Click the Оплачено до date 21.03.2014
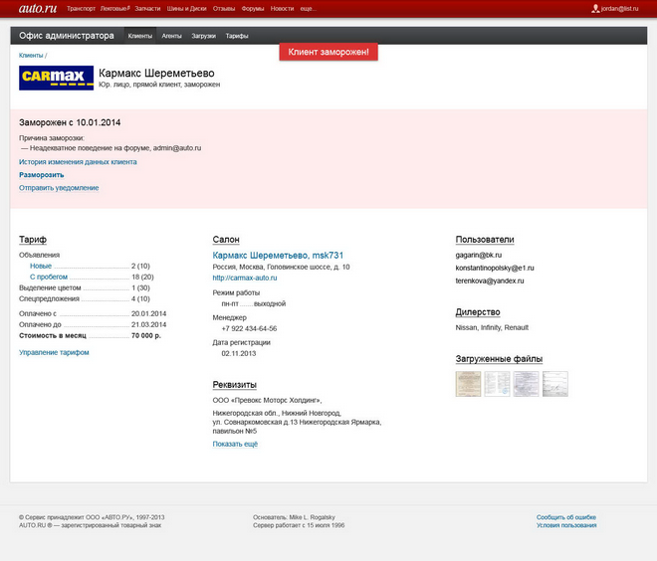Screen dimensions: 657x561 [148, 325]
